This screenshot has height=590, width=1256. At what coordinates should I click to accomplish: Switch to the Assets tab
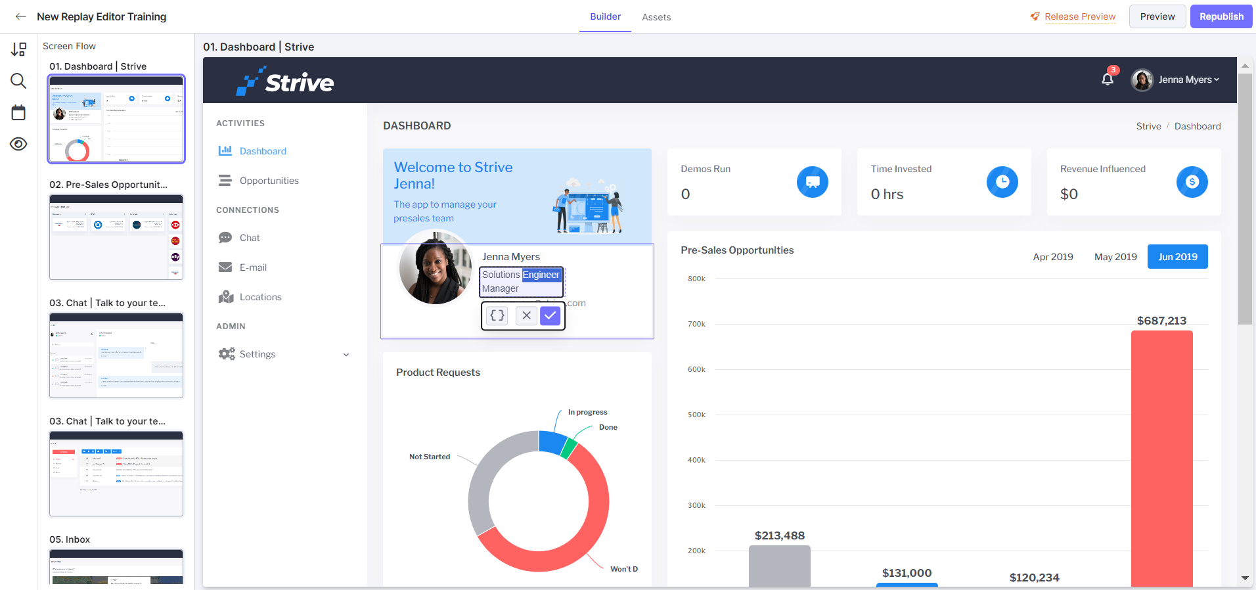(656, 17)
